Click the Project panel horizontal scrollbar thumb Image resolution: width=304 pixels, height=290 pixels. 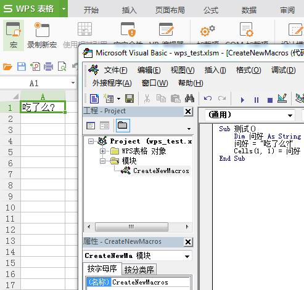point(131,227)
